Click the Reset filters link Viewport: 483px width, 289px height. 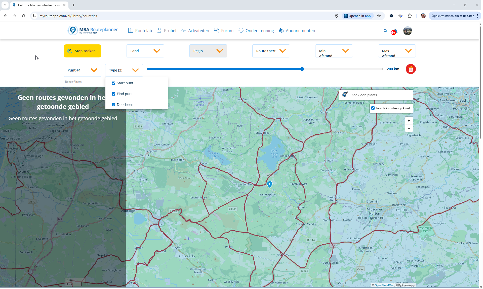tap(73, 82)
